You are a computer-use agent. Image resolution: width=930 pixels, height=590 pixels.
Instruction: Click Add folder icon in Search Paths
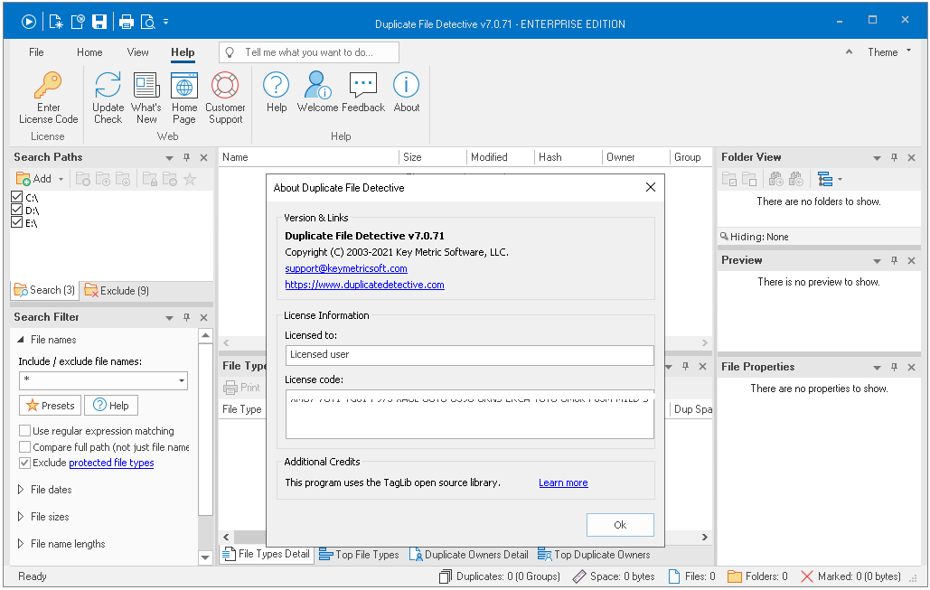(33, 179)
